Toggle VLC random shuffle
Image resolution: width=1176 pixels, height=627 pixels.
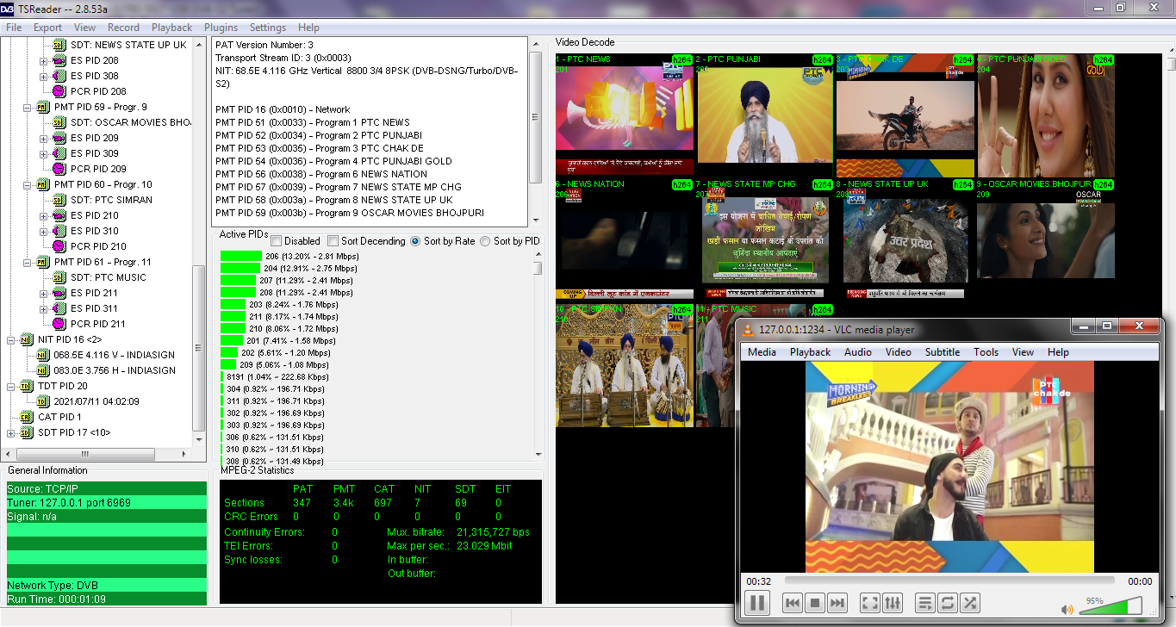(970, 603)
